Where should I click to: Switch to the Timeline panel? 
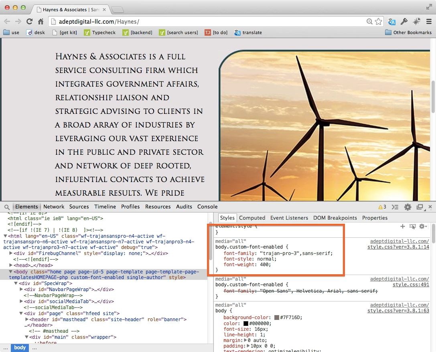(105, 207)
